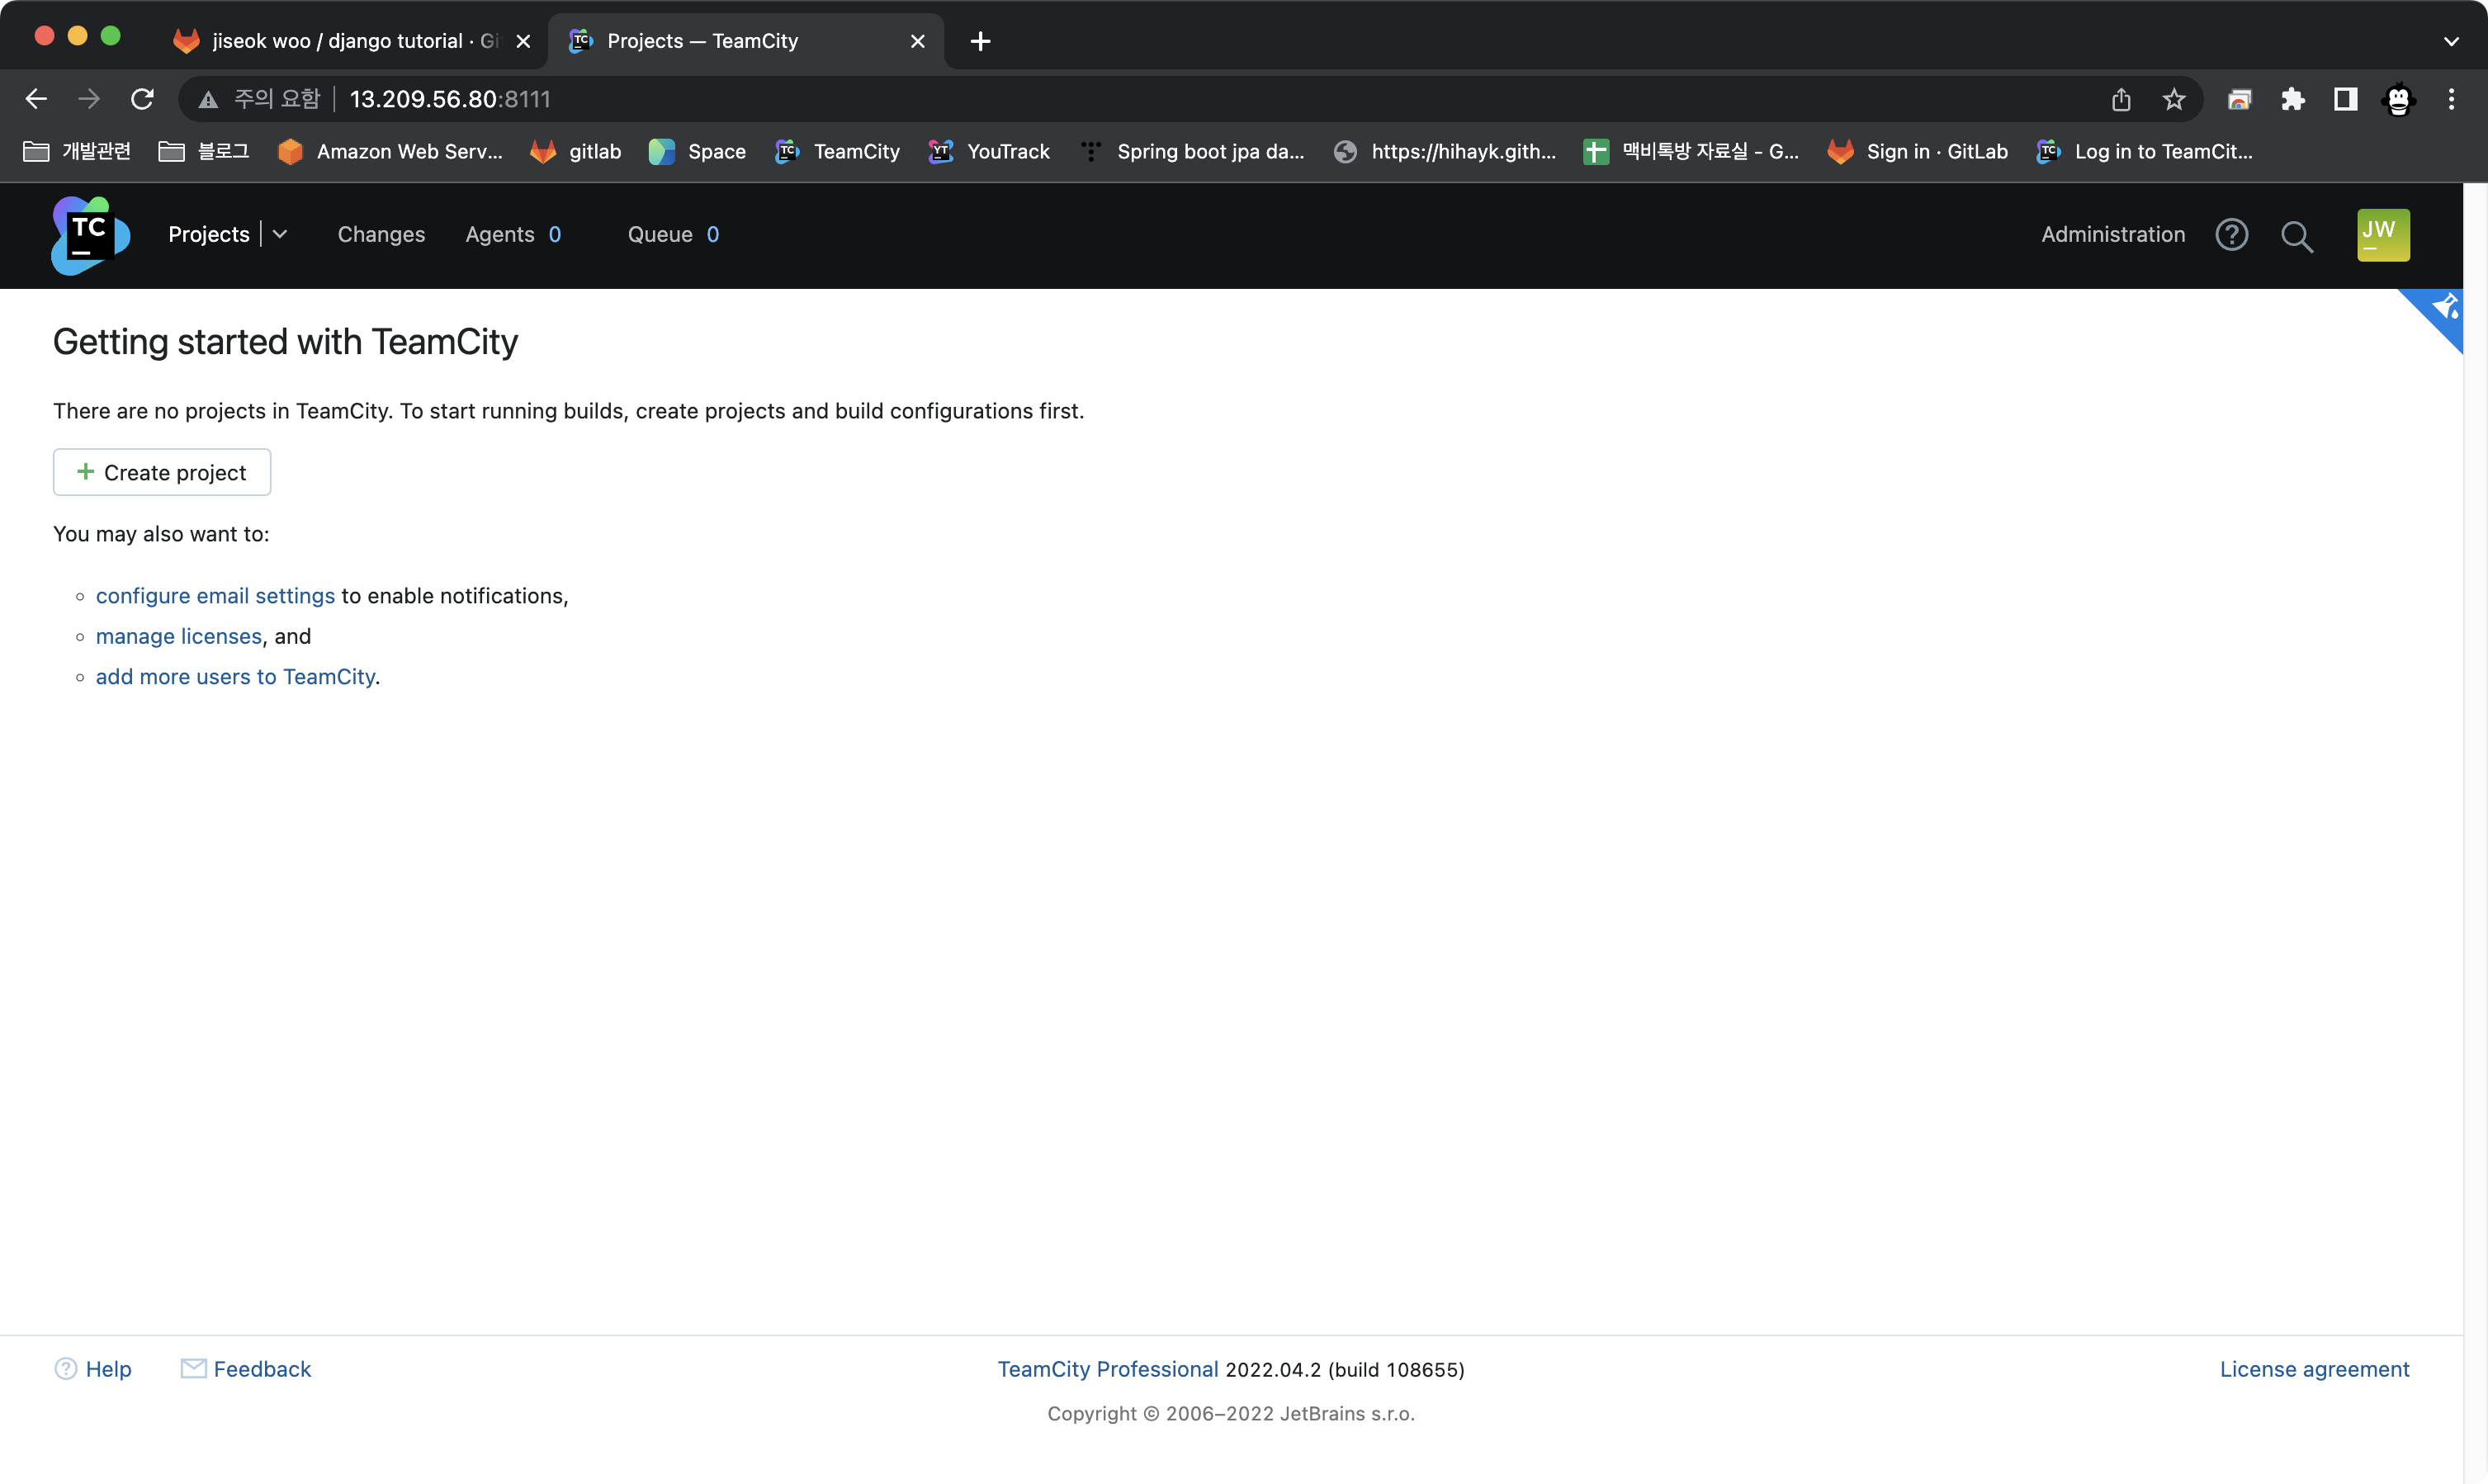2488x1484 pixels.
Task: Click the address bar URL
Action: 450,99
